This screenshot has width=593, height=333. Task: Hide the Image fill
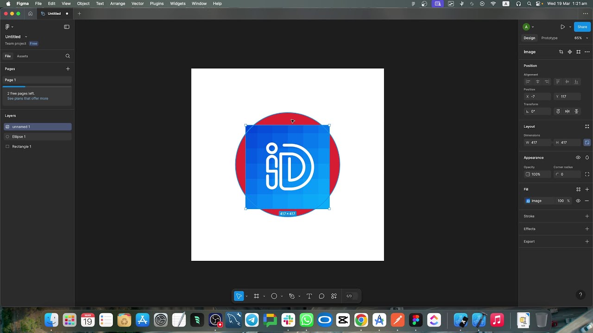pyautogui.click(x=578, y=201)
